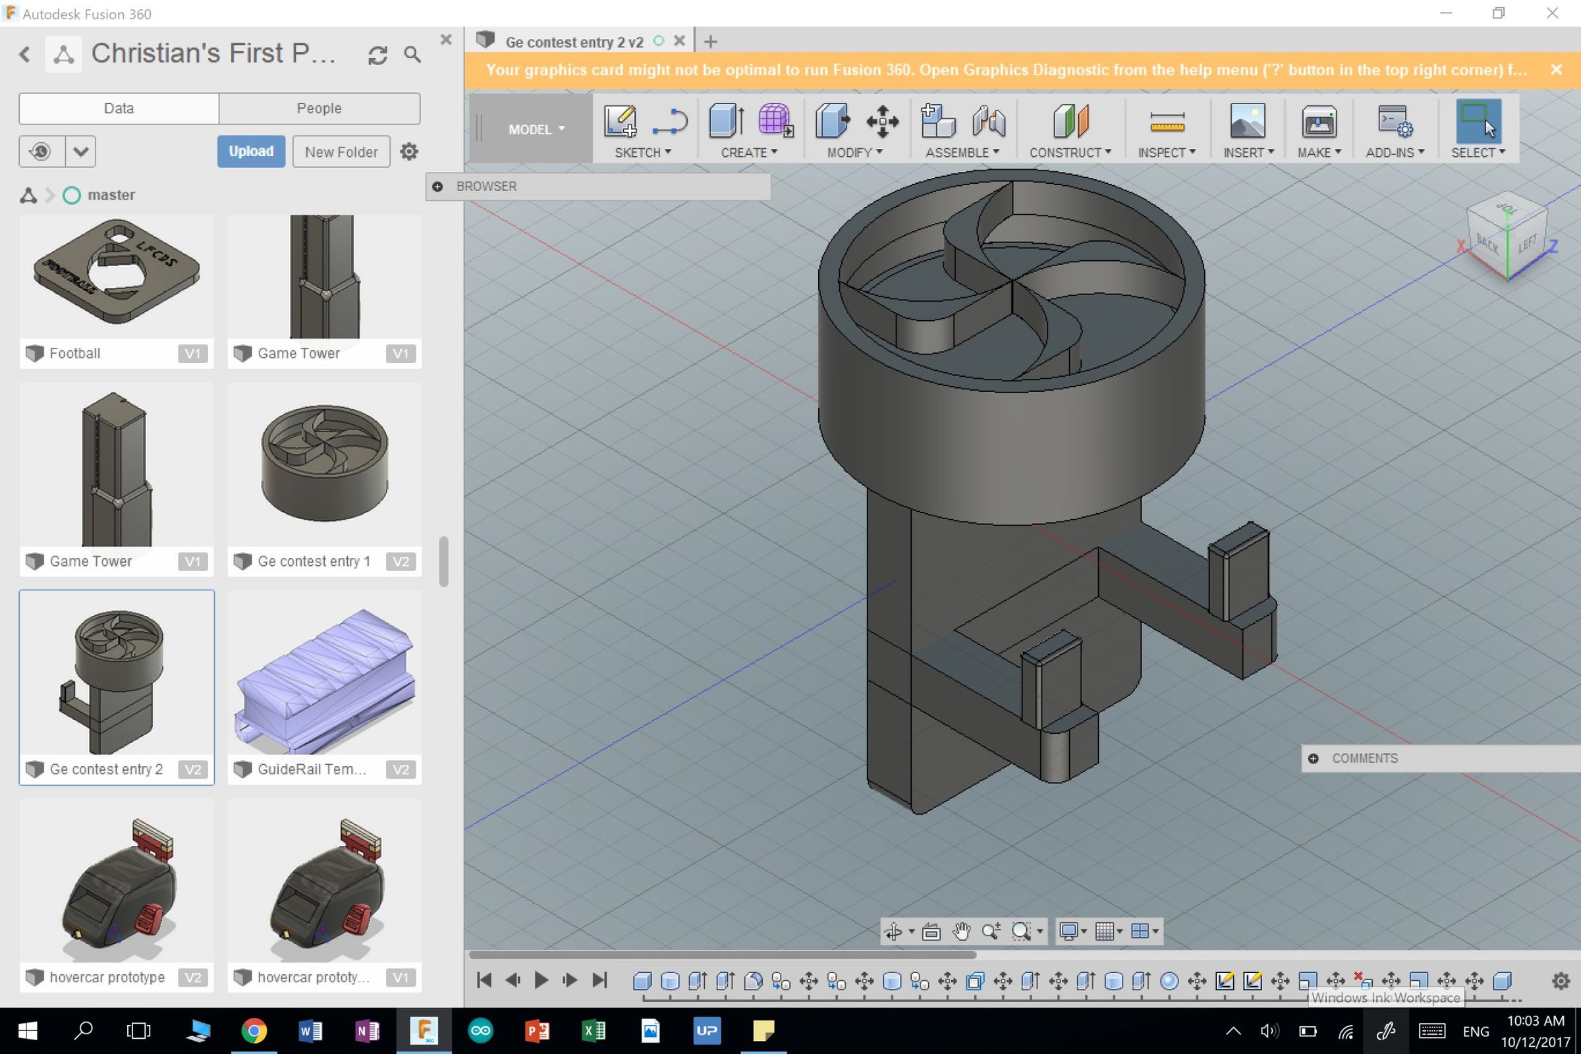The height and width of the screenshot is (1054, 1581).
Task: Click the Create Sketch icon
Action: (619, 122)
